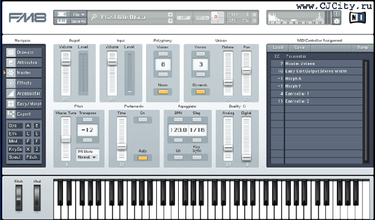Open the Env expert section
The image size is (375, 220).
click(x=15, y=134)
